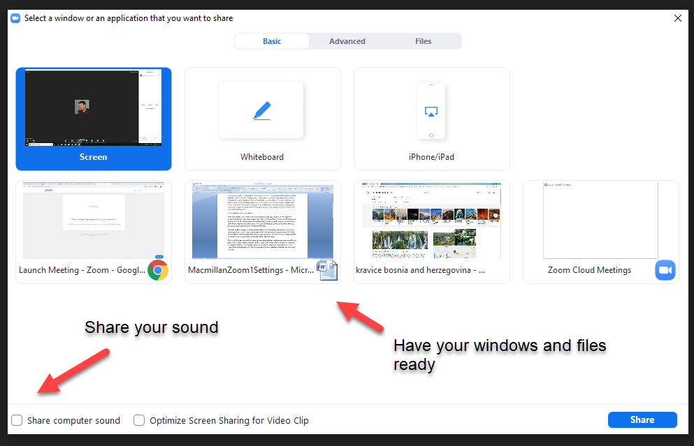
Task: Select the Zoom Cloud Meetings window thumbnail
Action: click(x=601, y=222)
